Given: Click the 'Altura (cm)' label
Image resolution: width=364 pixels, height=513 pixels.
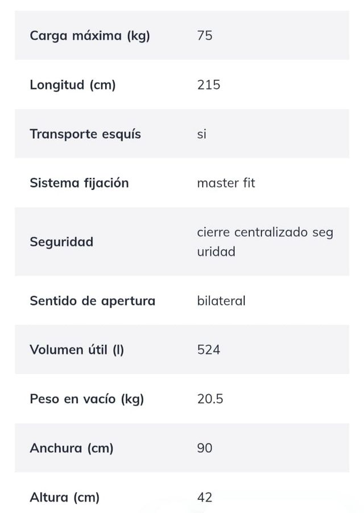Looking at the screenshot, I should tap(64, 498).
